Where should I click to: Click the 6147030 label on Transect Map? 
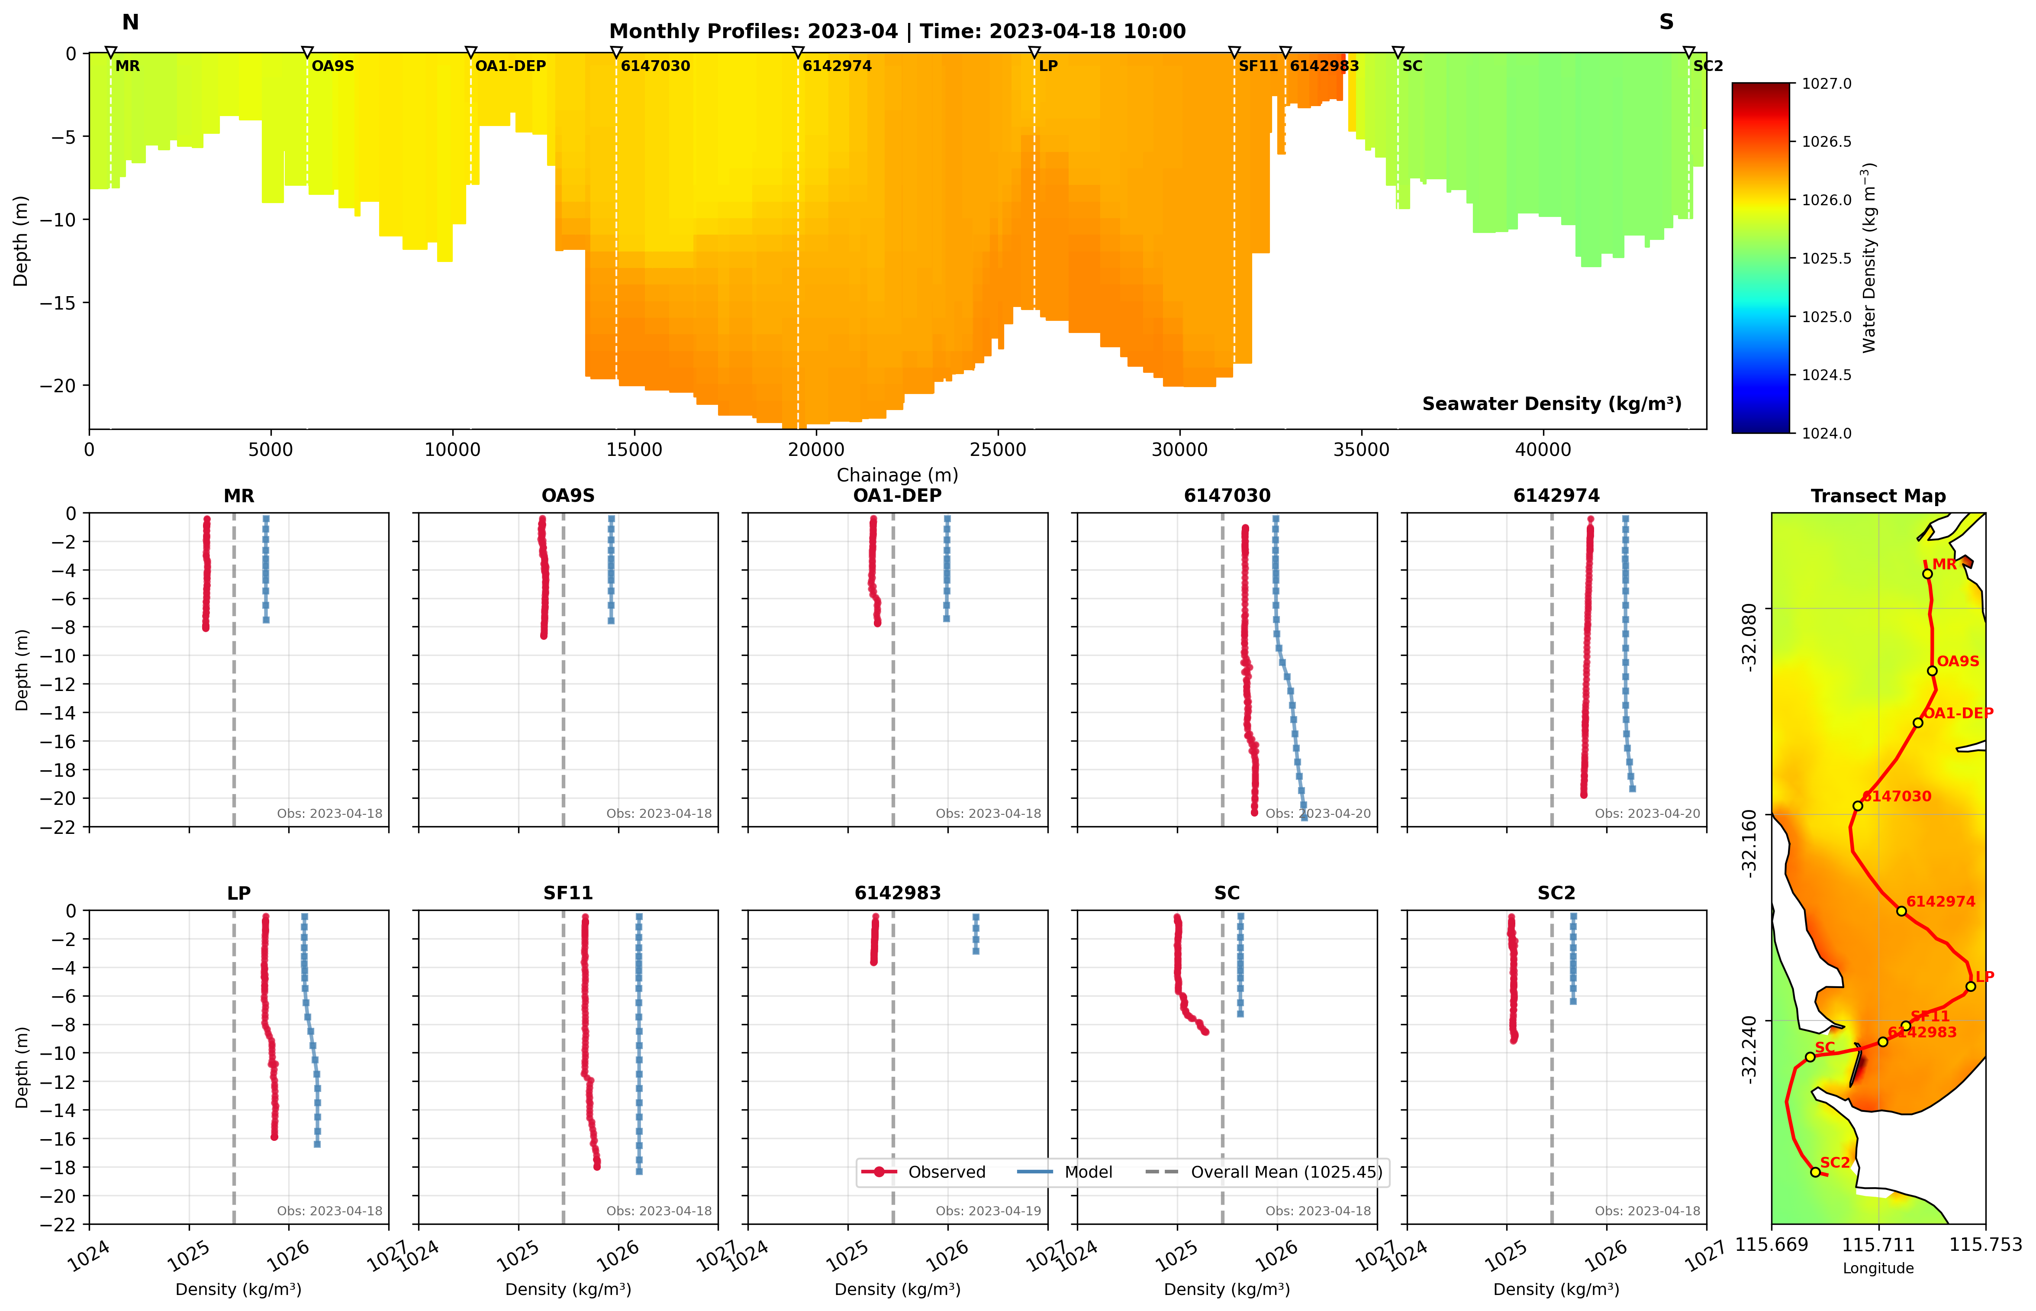click(x=1897, y=796)
